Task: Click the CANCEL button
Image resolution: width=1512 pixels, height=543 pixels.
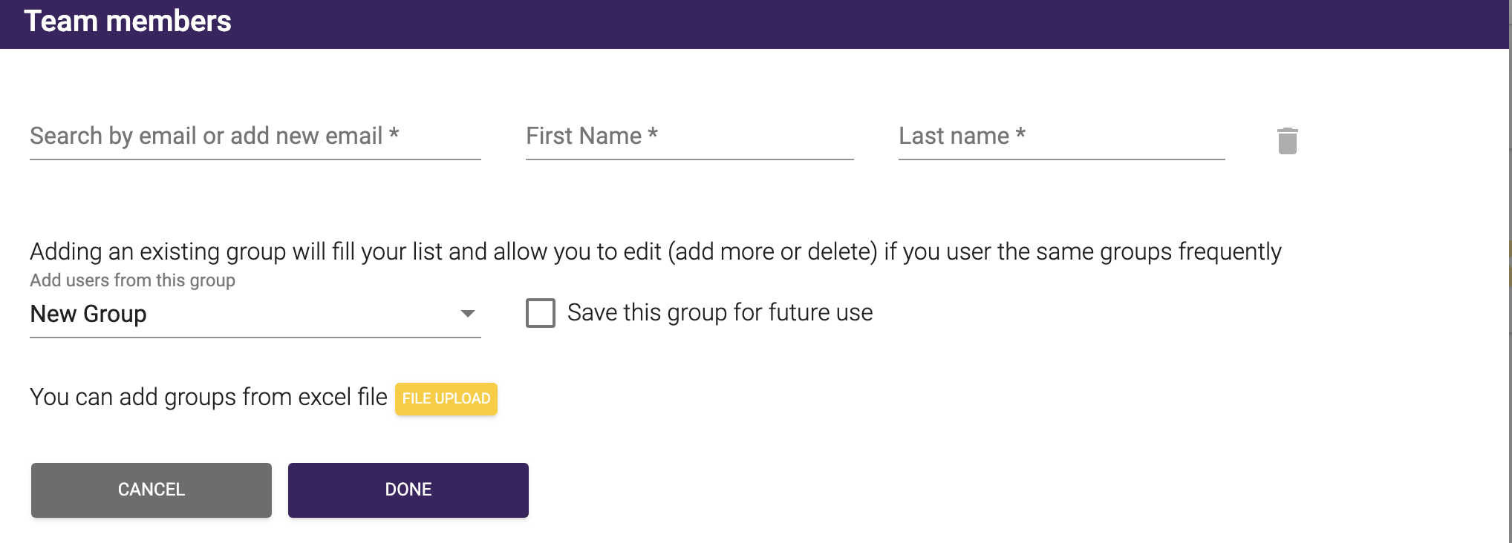Action: pos(151,490)
